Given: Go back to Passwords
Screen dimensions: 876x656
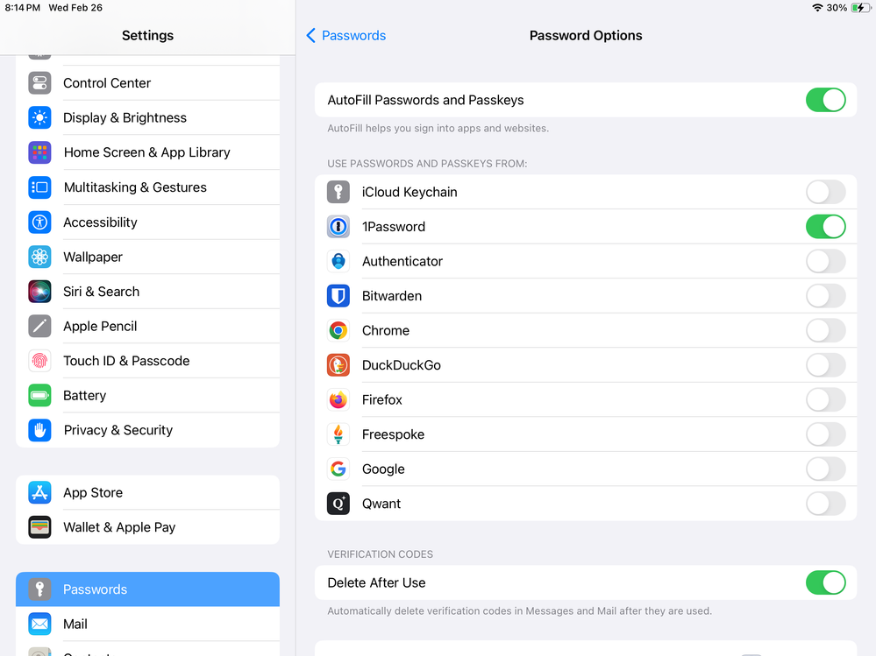Looking at the screenshot, I should point(346,36).
